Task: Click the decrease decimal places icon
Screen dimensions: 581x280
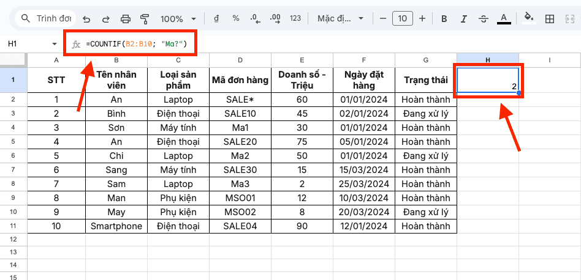Action: (255, 19)
